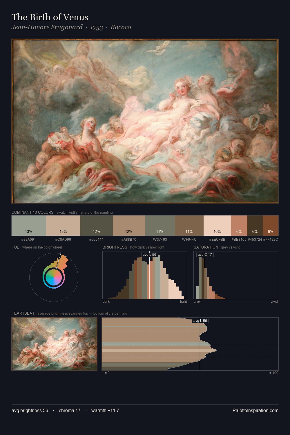This screenshot has width=290, height=435.
Task: Open the main Birth of Venus painting image
Action: (145, 121)
